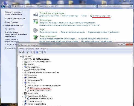This screenshot has height=106, width=134.
Task: Click Настройка громкости link
Action: pos(48,32)
